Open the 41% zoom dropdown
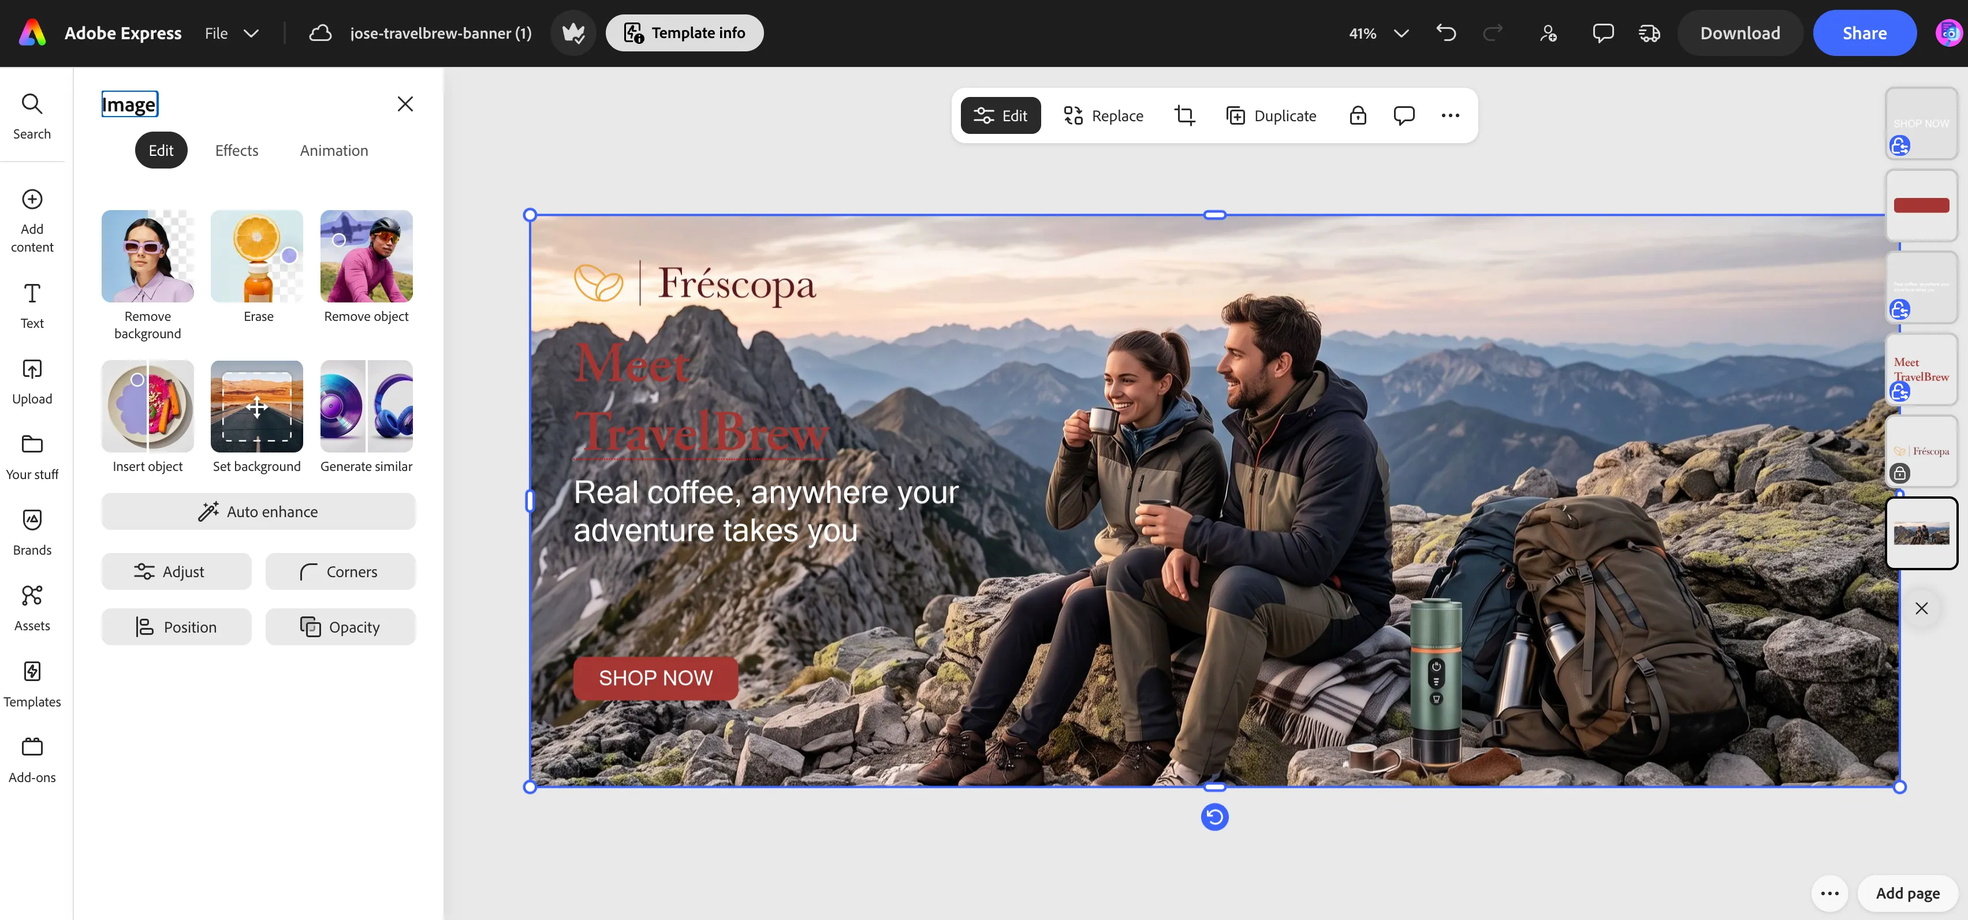Image resolution: width=1968 pixels, height=920 pixels. 1378,33
